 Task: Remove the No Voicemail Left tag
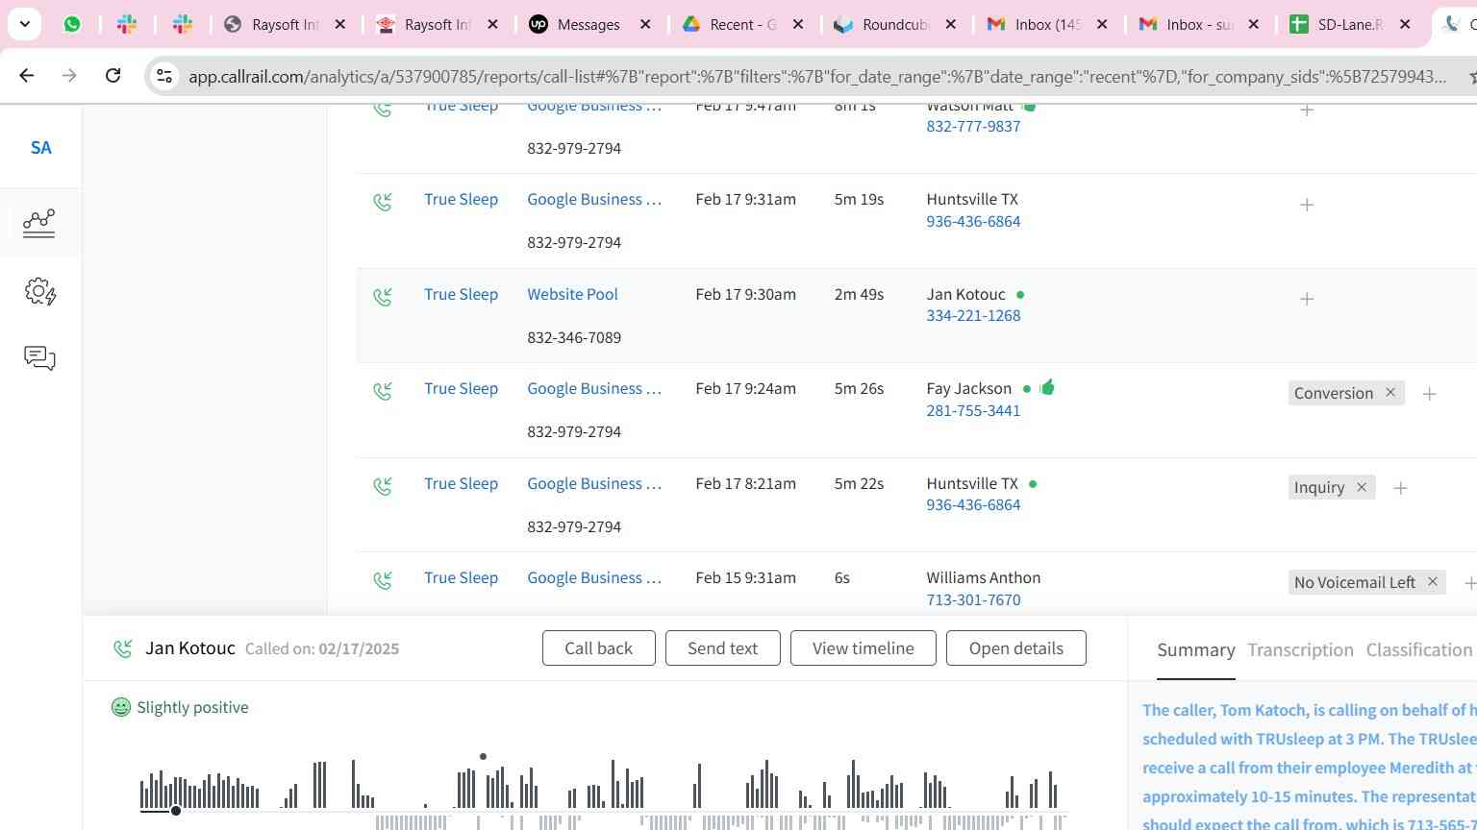1432,581
